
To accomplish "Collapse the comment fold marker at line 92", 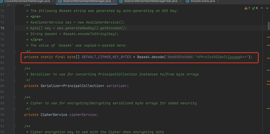I will coord(14,126).
